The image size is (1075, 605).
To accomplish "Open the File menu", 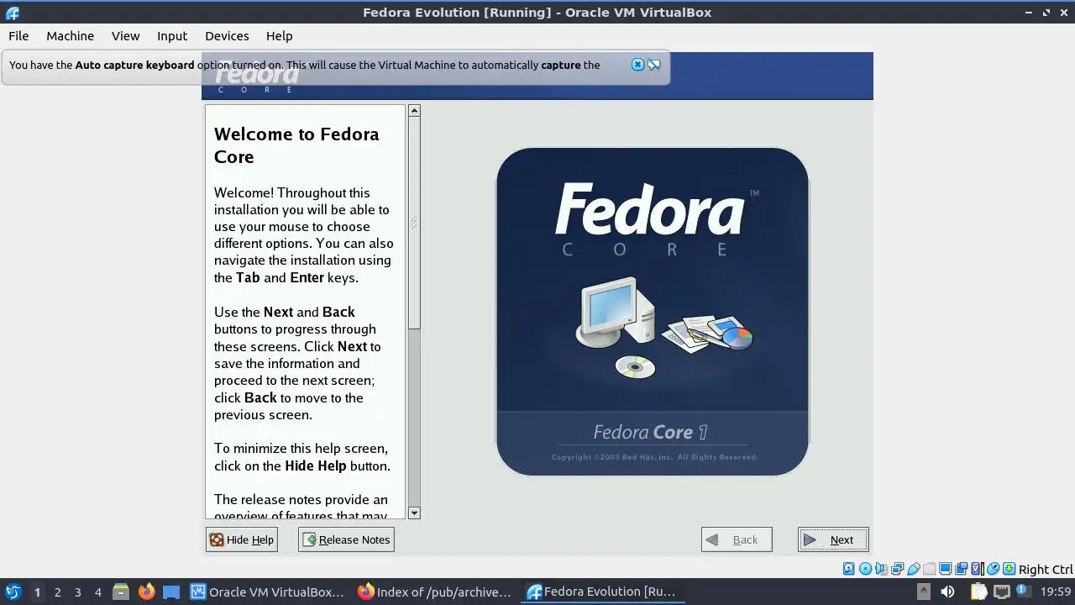I will click(18, 36).
